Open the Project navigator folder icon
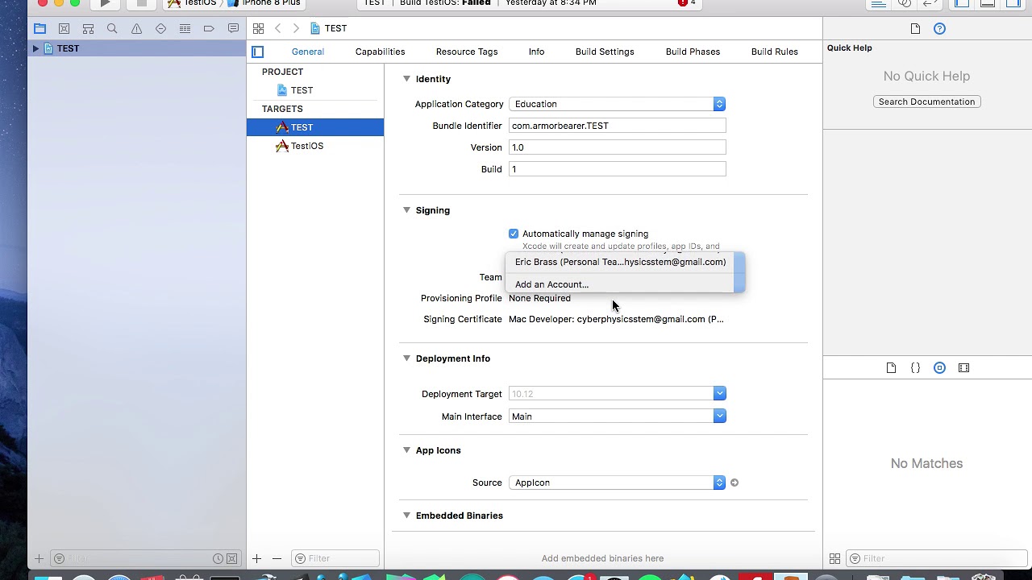The height and width of the screenshot is (580, 1032). coord(40,29)
